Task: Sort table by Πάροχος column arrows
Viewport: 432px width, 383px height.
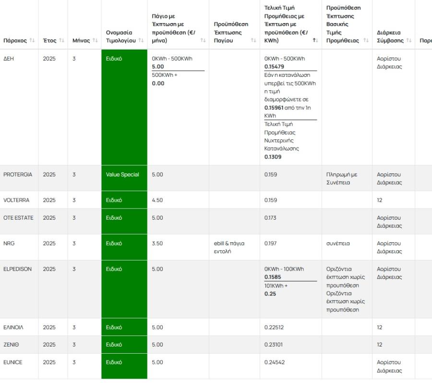Action: [x=32, y=40]
